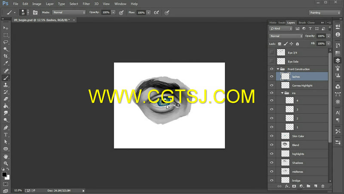Switch to the Brush panel tab
The width and height of the screenshot is (344, 194).
[302, 23]
